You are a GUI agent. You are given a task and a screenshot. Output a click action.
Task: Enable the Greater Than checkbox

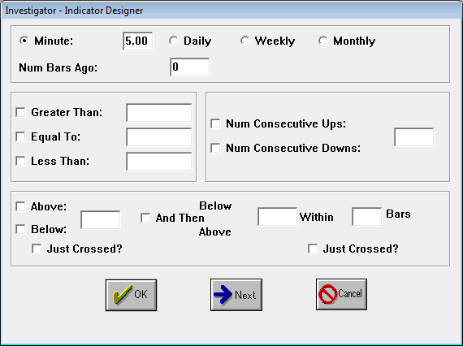pyautogui.click(x=20, y=112)
